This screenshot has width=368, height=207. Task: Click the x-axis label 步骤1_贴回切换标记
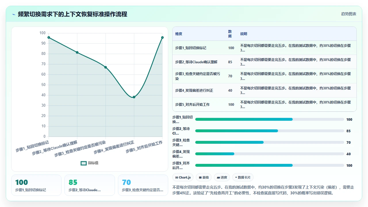[32, 146]
